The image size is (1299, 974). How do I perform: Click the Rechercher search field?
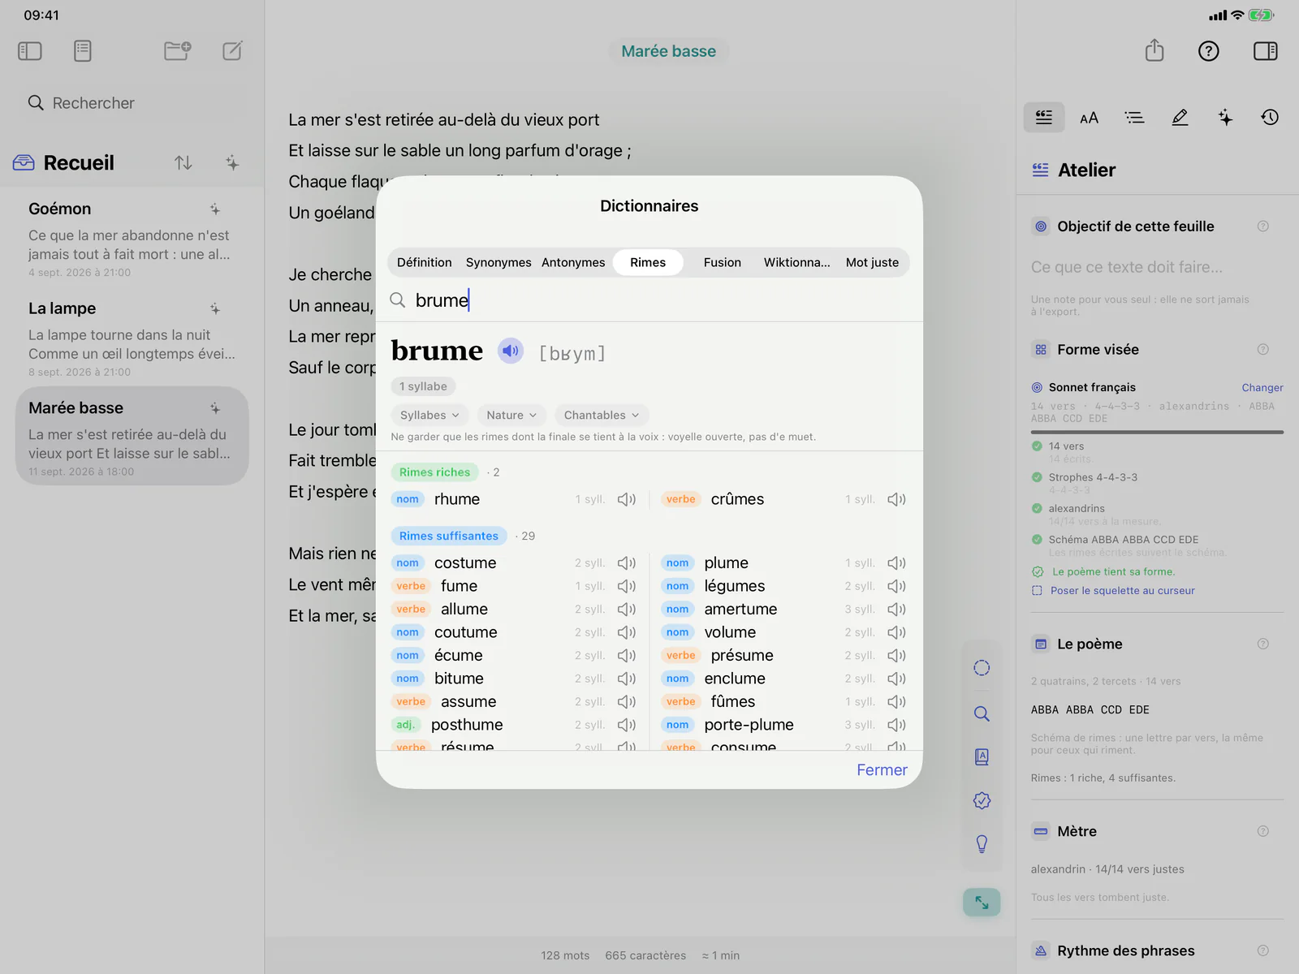tap(132, 103)
